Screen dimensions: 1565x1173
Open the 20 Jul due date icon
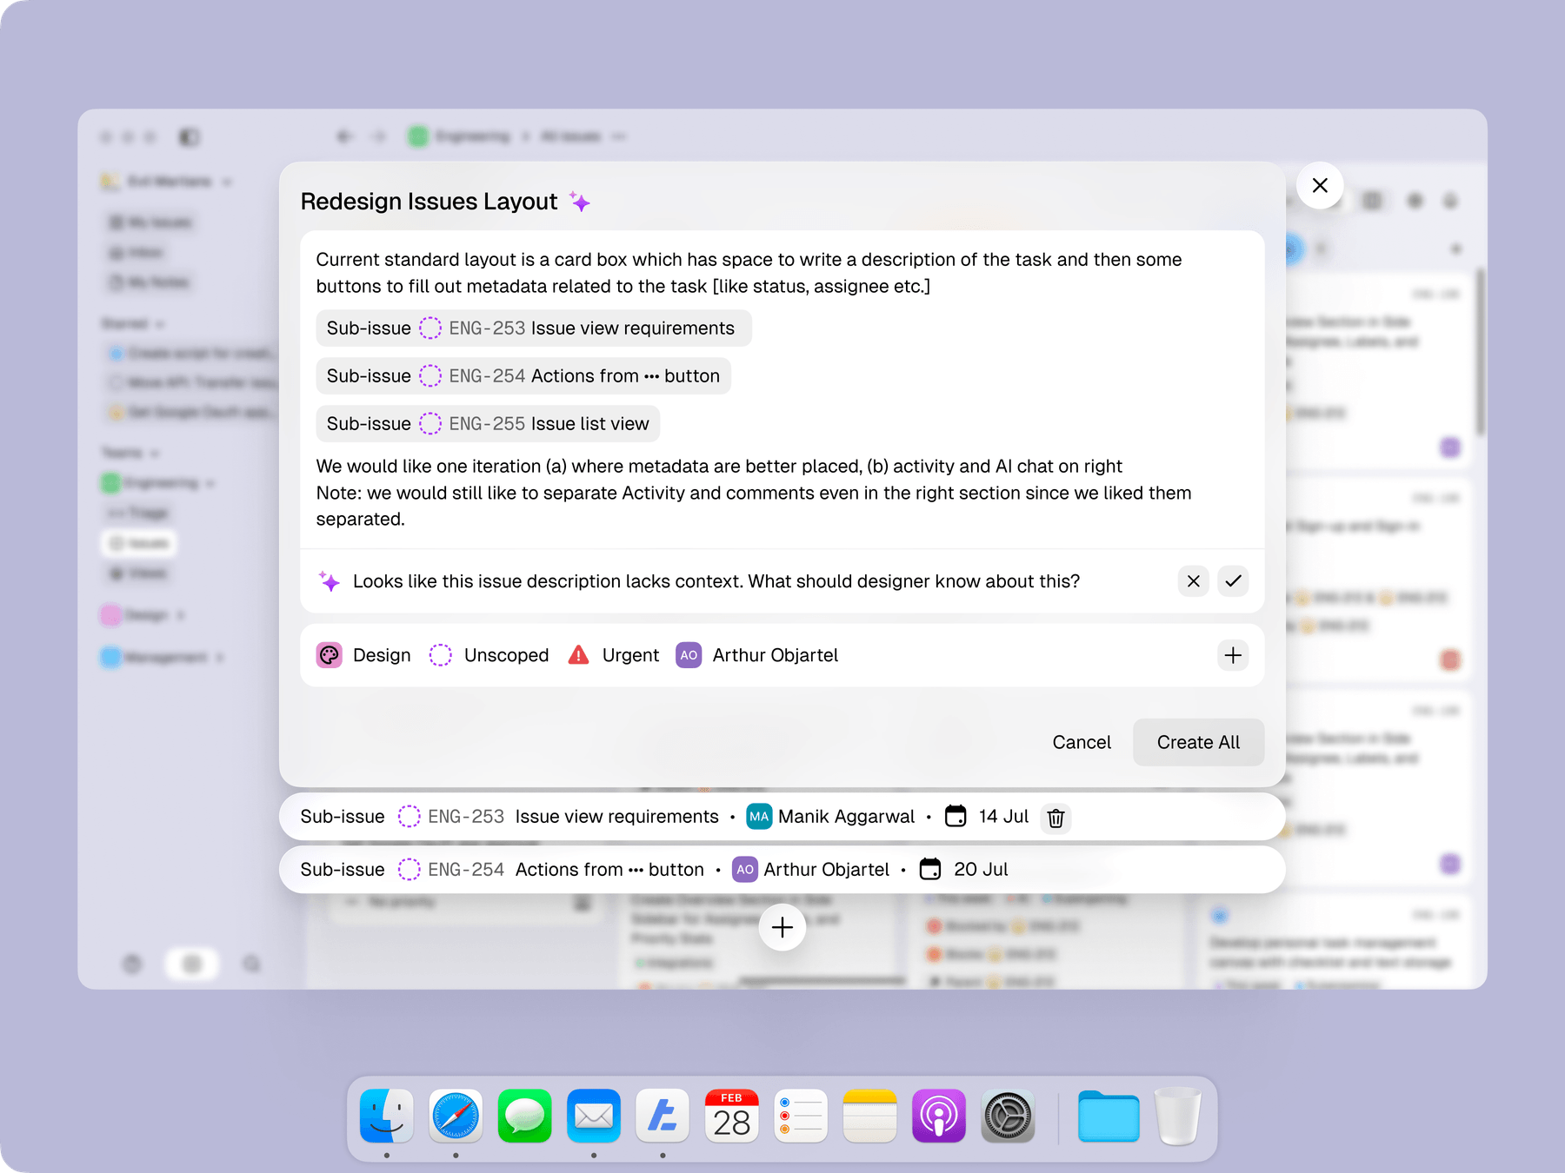(x=930, y=870)
